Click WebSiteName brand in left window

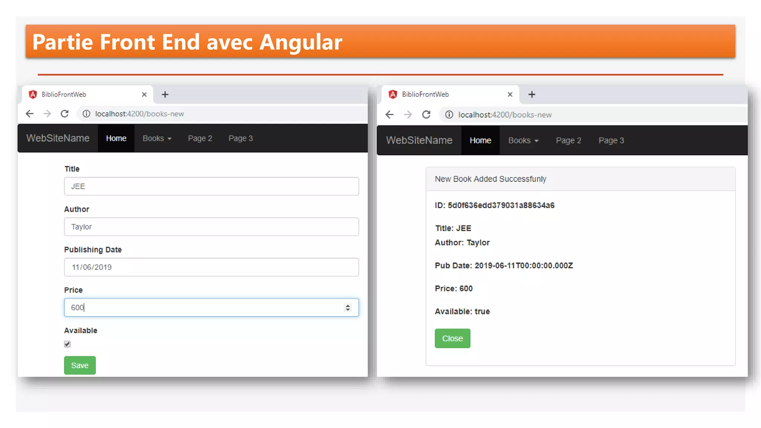58,138
